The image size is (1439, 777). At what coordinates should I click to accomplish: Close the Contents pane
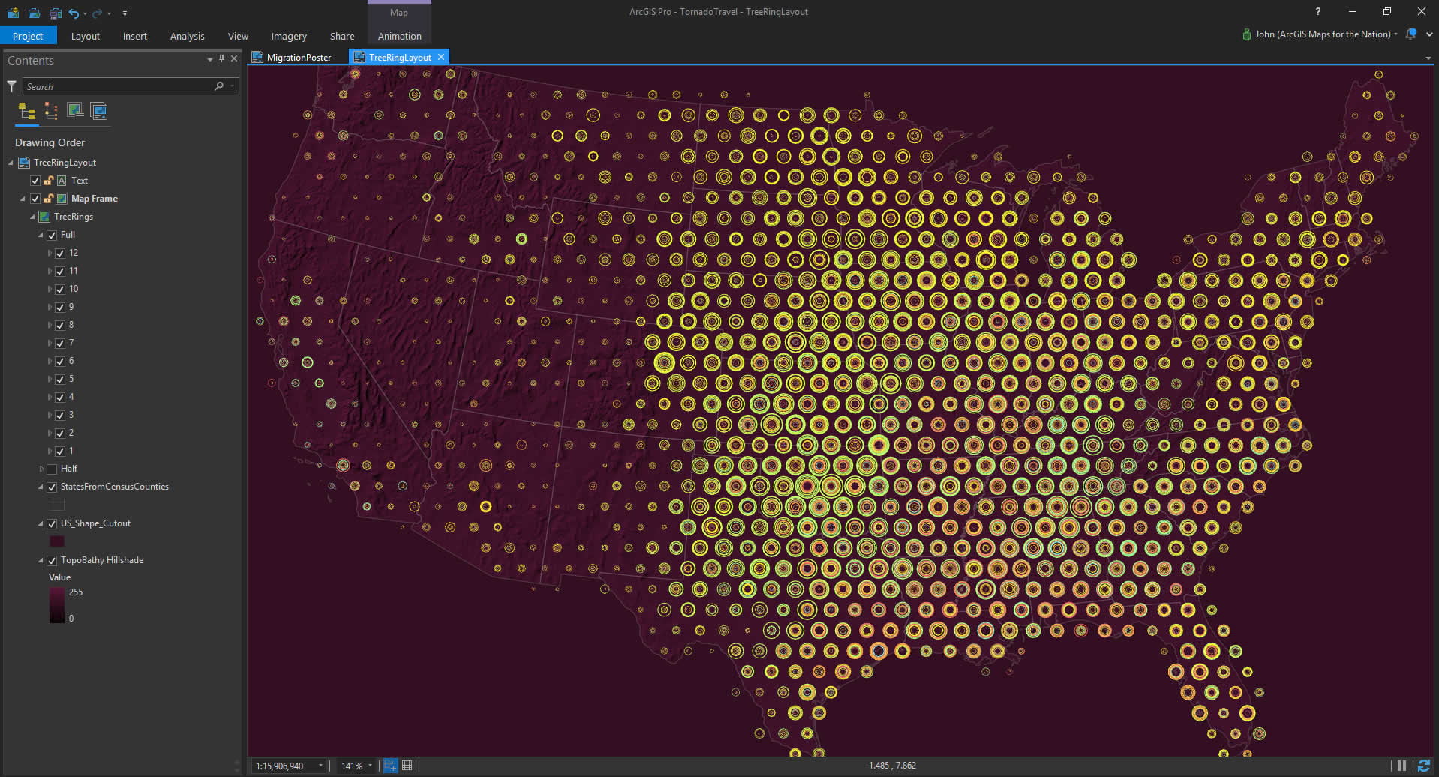tap(234, 58)
